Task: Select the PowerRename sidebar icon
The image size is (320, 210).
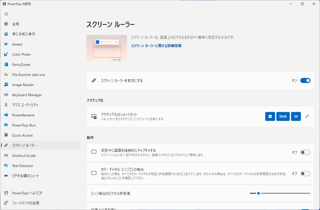Action: 6,115
